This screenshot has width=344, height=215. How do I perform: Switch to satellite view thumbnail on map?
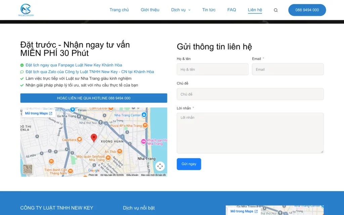click(28, 169)
